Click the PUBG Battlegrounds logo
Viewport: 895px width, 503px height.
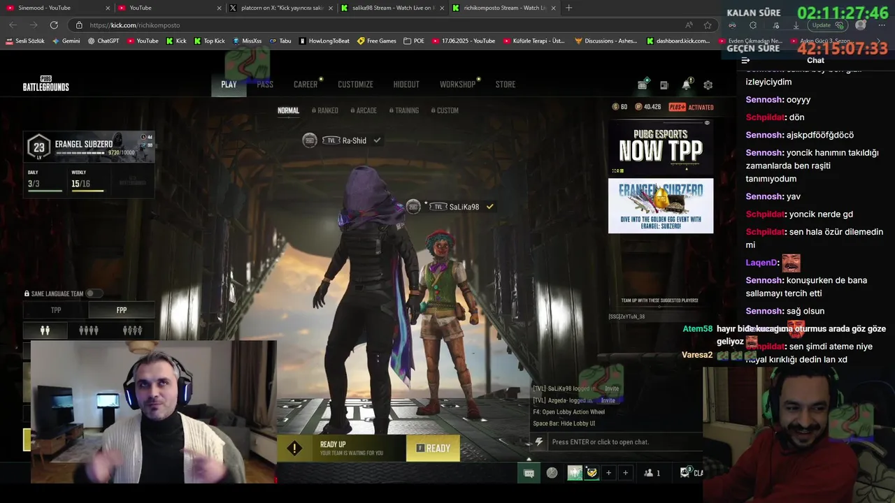coord(46,85)
